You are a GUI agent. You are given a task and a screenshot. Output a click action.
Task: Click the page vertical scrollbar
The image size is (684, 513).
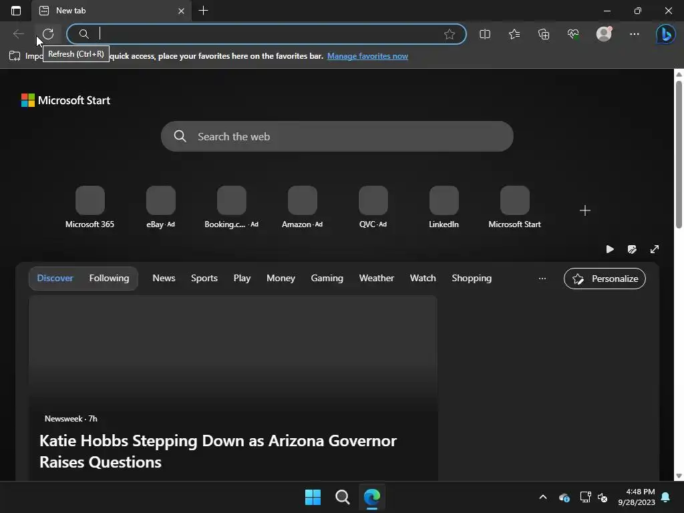click(x=679, y=154)
